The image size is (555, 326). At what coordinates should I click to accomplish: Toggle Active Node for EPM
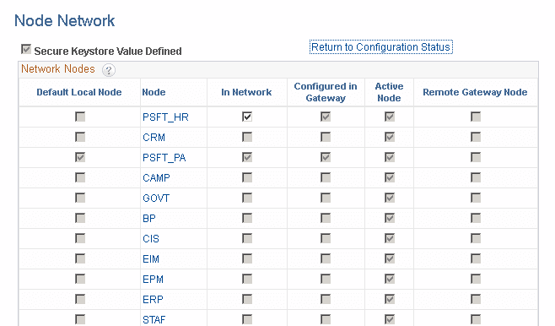pos(390,279)
